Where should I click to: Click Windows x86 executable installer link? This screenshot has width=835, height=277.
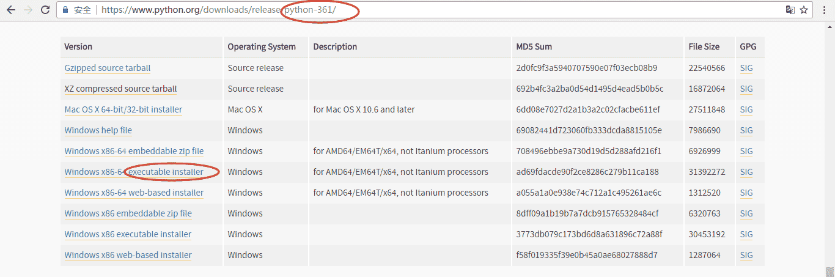click(x=128, y=234)
